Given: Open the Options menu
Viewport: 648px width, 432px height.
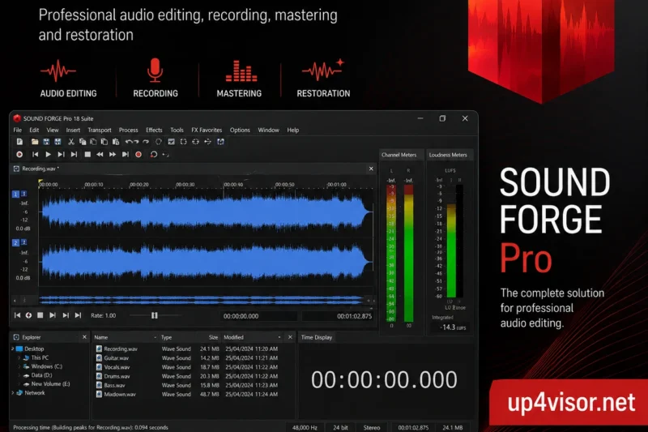Looking at the screenshot, I should coord(240,130).
